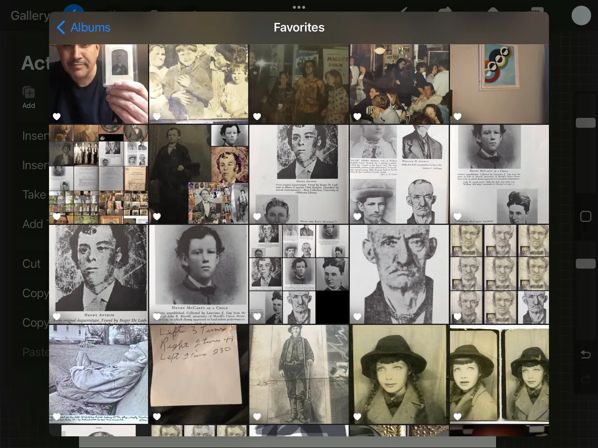
Task: Open the Gallery in Procreate background
Action: click(30, 15)
